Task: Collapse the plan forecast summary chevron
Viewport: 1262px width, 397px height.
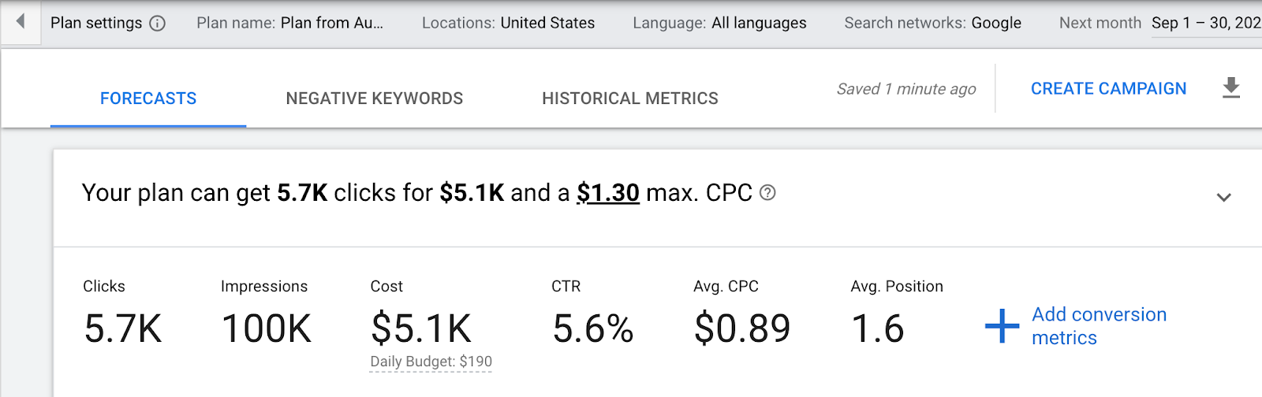Action: pos(1223,197)
